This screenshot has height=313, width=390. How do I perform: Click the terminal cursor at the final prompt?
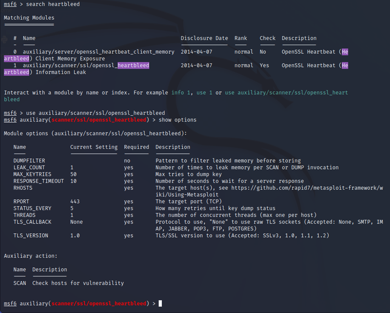click(160, 303)
